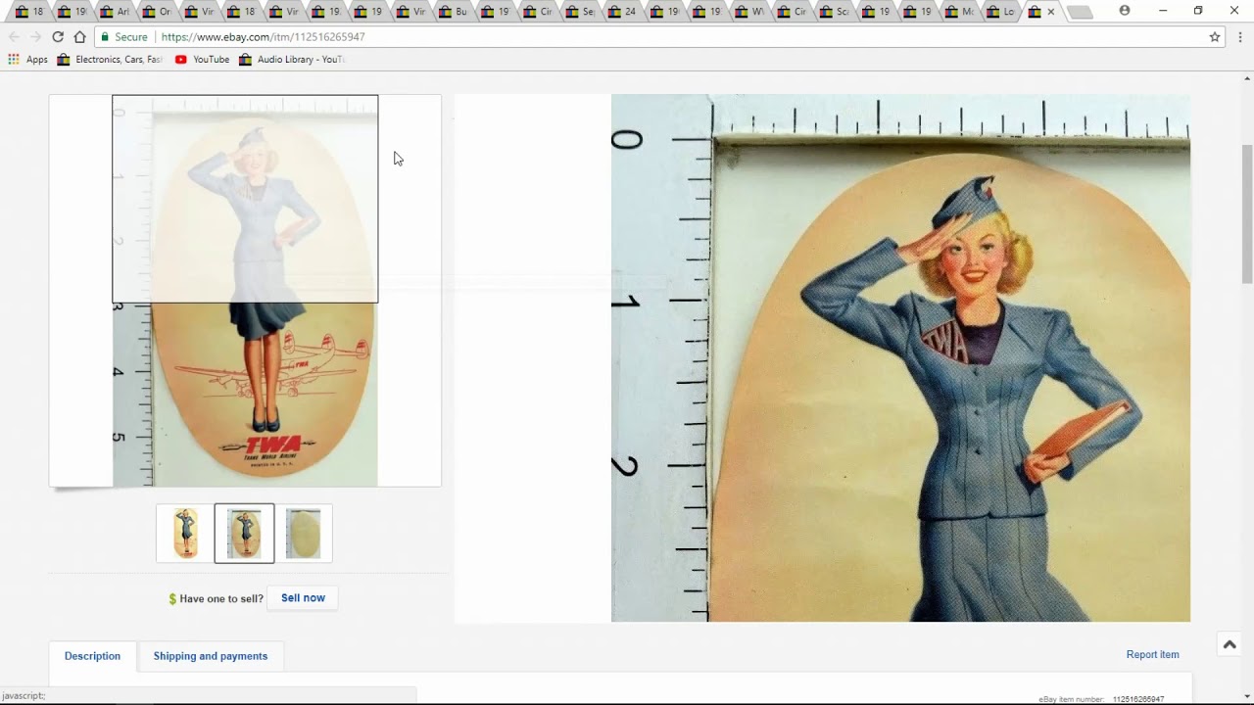This screenshot has height=705, width=1254.
Task: Switch to the tab labeled Ori
Action: point(155,12)
